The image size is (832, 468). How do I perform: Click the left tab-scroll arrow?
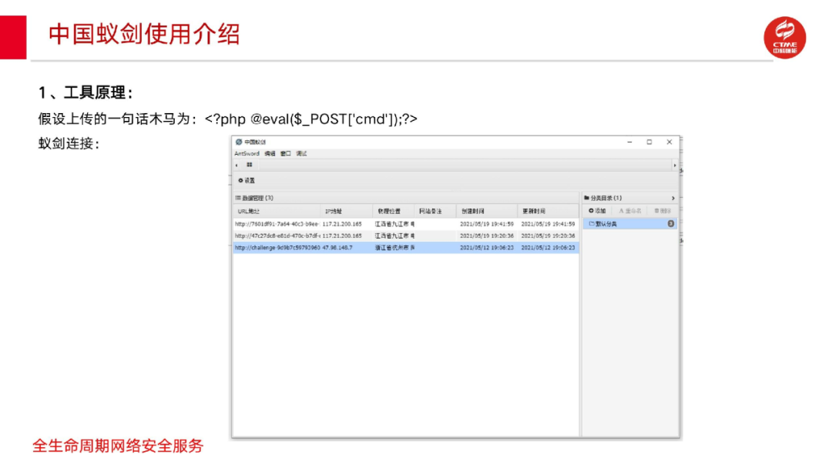237,165
